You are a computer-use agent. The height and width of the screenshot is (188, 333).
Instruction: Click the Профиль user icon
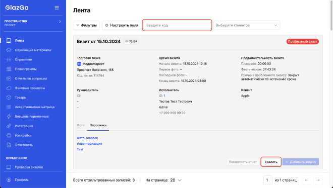pyautogui.click(x=9, y=180)
